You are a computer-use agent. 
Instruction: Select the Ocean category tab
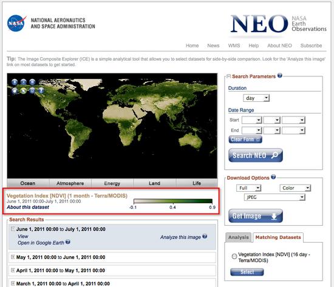click(x=28, y=183)
